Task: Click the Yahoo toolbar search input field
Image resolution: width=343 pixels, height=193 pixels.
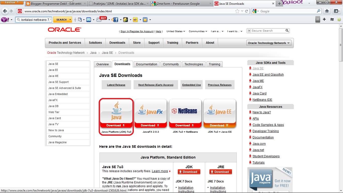Action: (34, 20)
